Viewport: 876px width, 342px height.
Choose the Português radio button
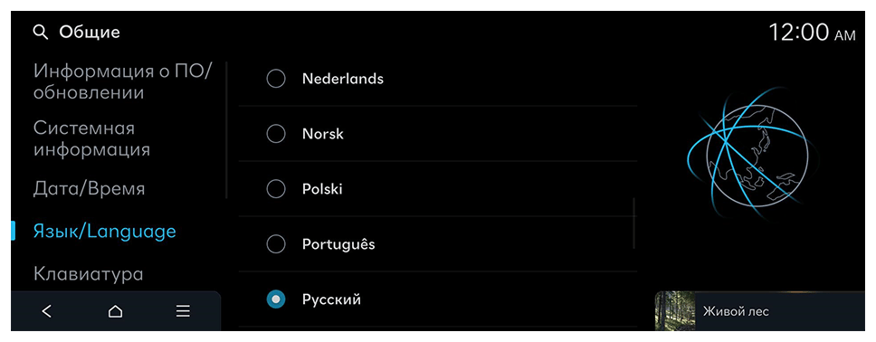[x=276, y=244]
